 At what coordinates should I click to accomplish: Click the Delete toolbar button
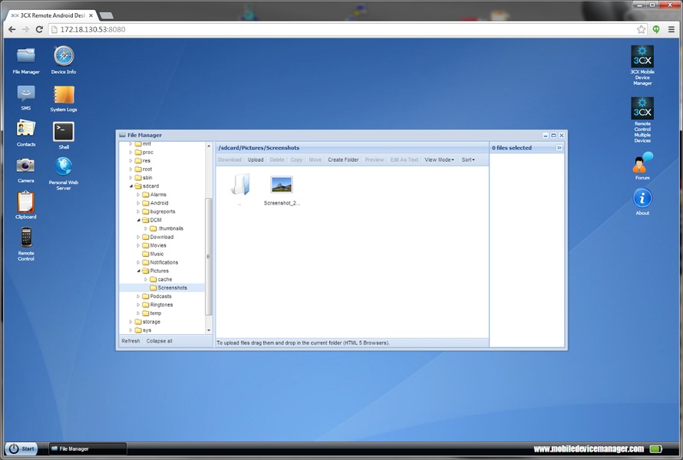(277, 159)
